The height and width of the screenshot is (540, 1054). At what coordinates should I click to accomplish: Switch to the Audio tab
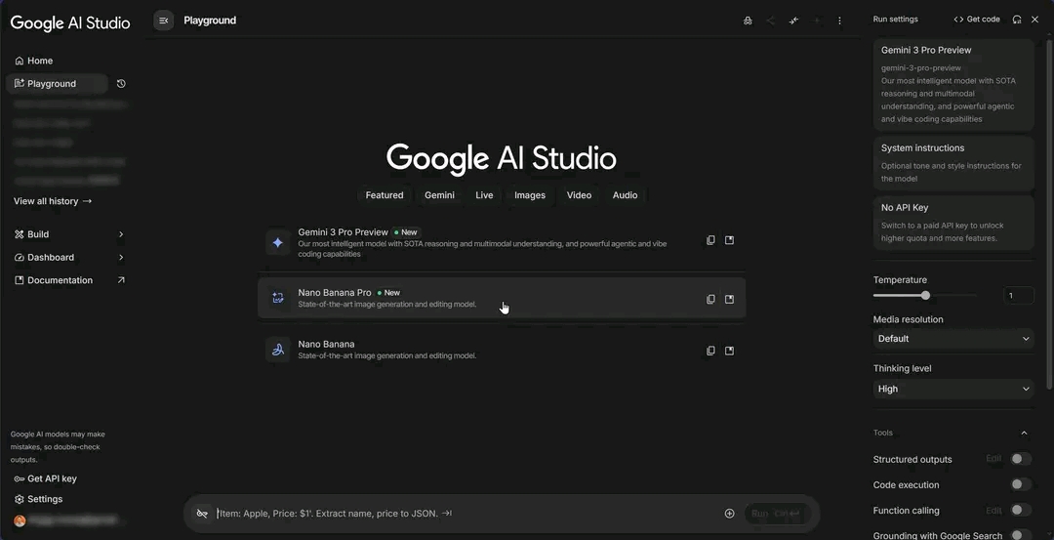pos(626,195)
